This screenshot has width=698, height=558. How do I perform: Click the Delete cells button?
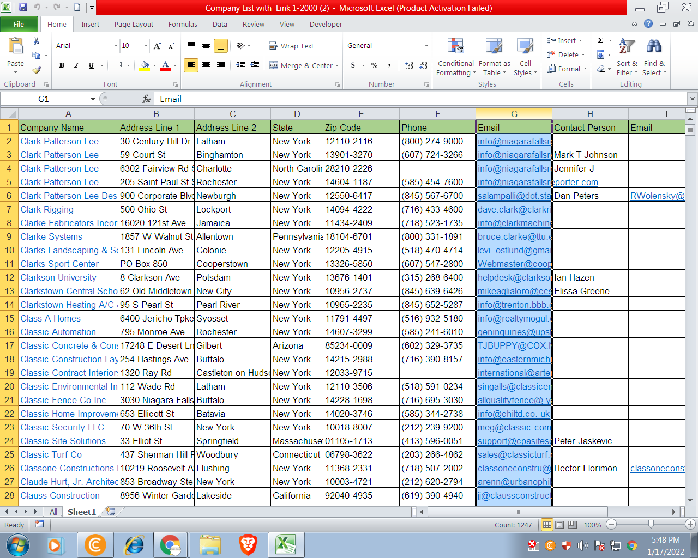pyautogui.click(x=566, y=54)
